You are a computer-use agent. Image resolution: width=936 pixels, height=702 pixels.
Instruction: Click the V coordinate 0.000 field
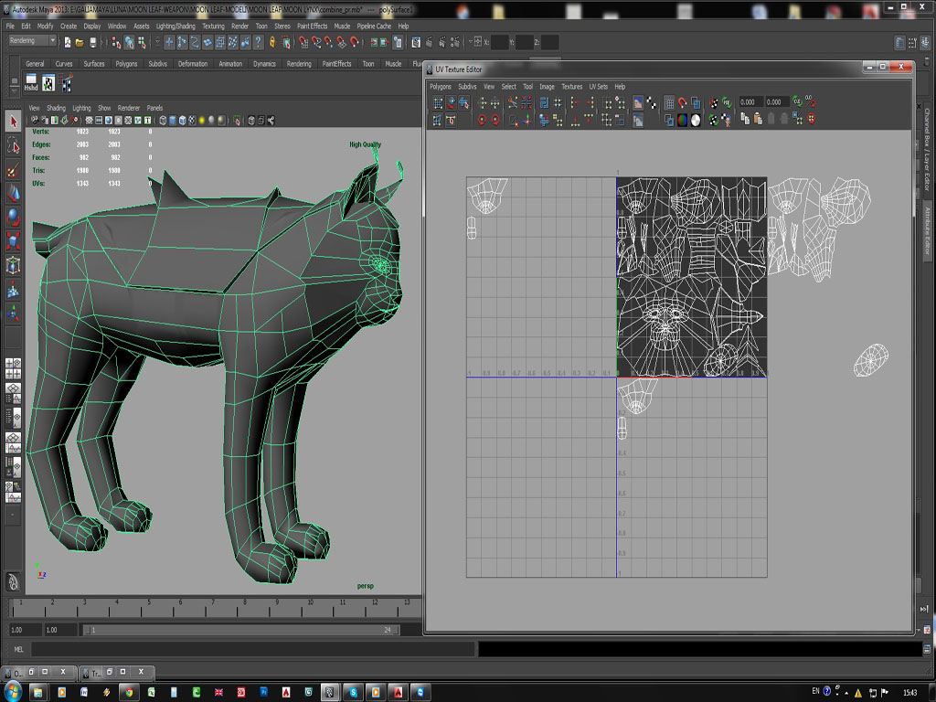[777, 102]
